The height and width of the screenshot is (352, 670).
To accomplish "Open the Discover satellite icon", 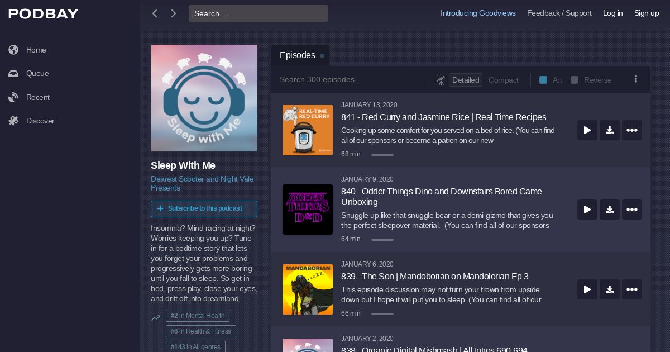I will click(x=13, y=121).
